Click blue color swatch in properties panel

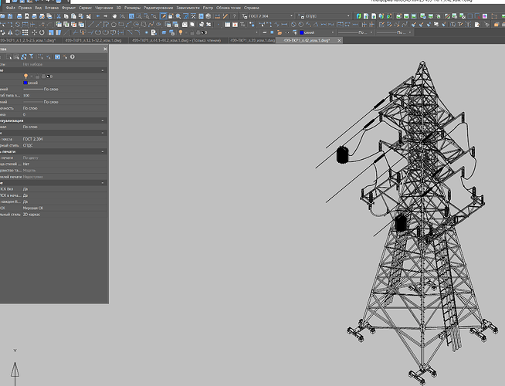(25, 83)
